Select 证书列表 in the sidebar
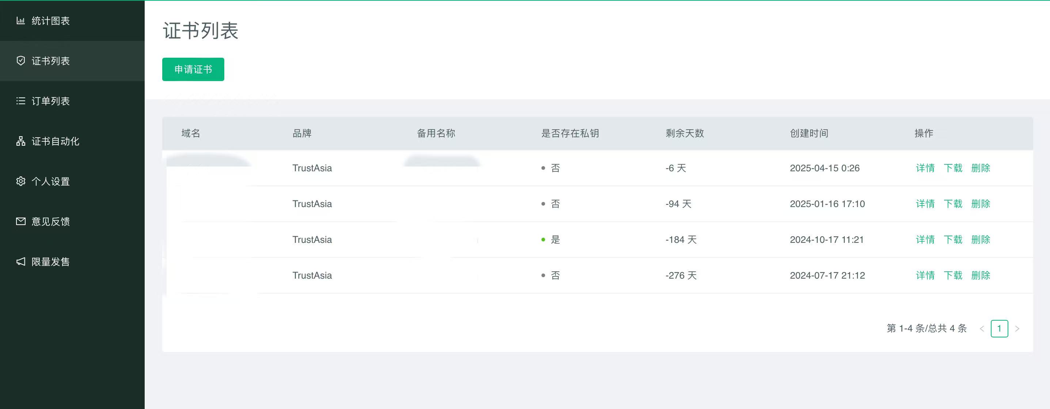Viewport: 1050px width, 409px height. (72, 61)
